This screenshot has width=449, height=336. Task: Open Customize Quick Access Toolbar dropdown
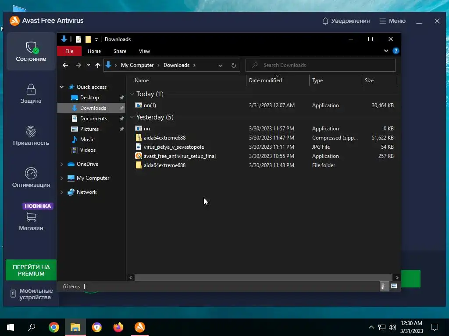pos(96,39)
